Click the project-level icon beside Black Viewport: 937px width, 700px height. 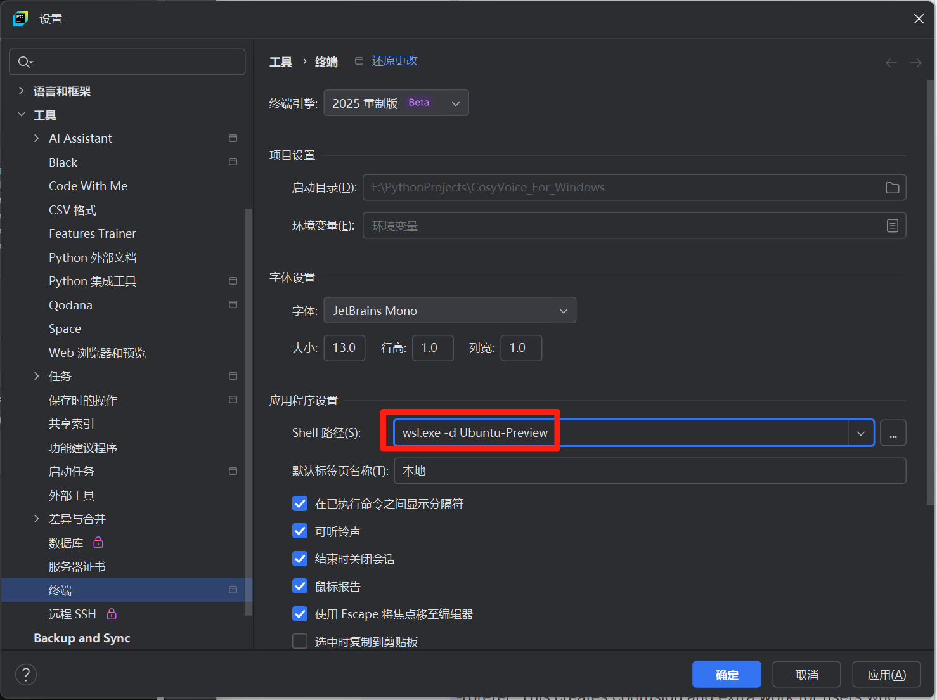pos(233,162)
